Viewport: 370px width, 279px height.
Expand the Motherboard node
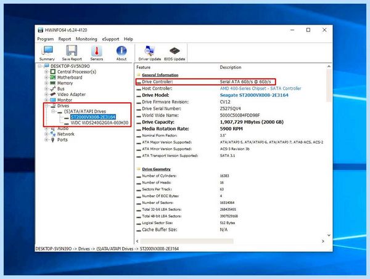(x=46, y=77)
